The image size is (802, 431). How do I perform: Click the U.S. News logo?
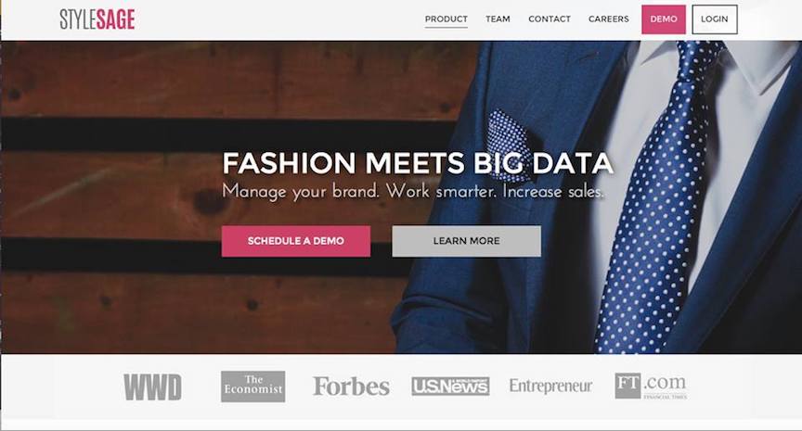pos(450,387)
